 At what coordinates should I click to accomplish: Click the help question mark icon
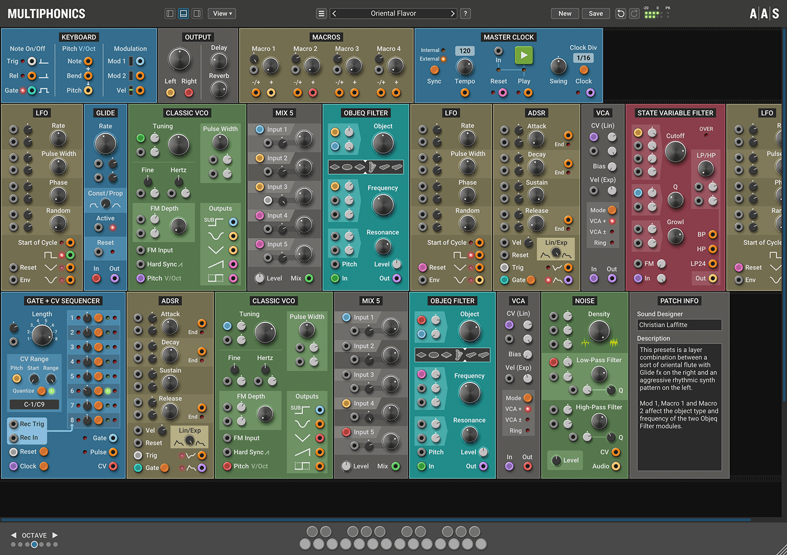pyautogui.click(x=465, y=13)
